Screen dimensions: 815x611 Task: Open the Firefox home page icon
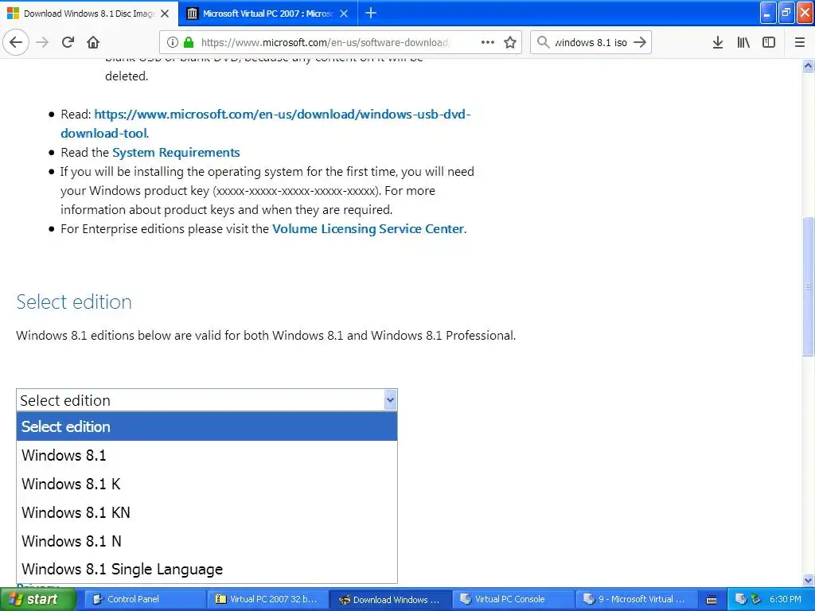coord(93,42)
